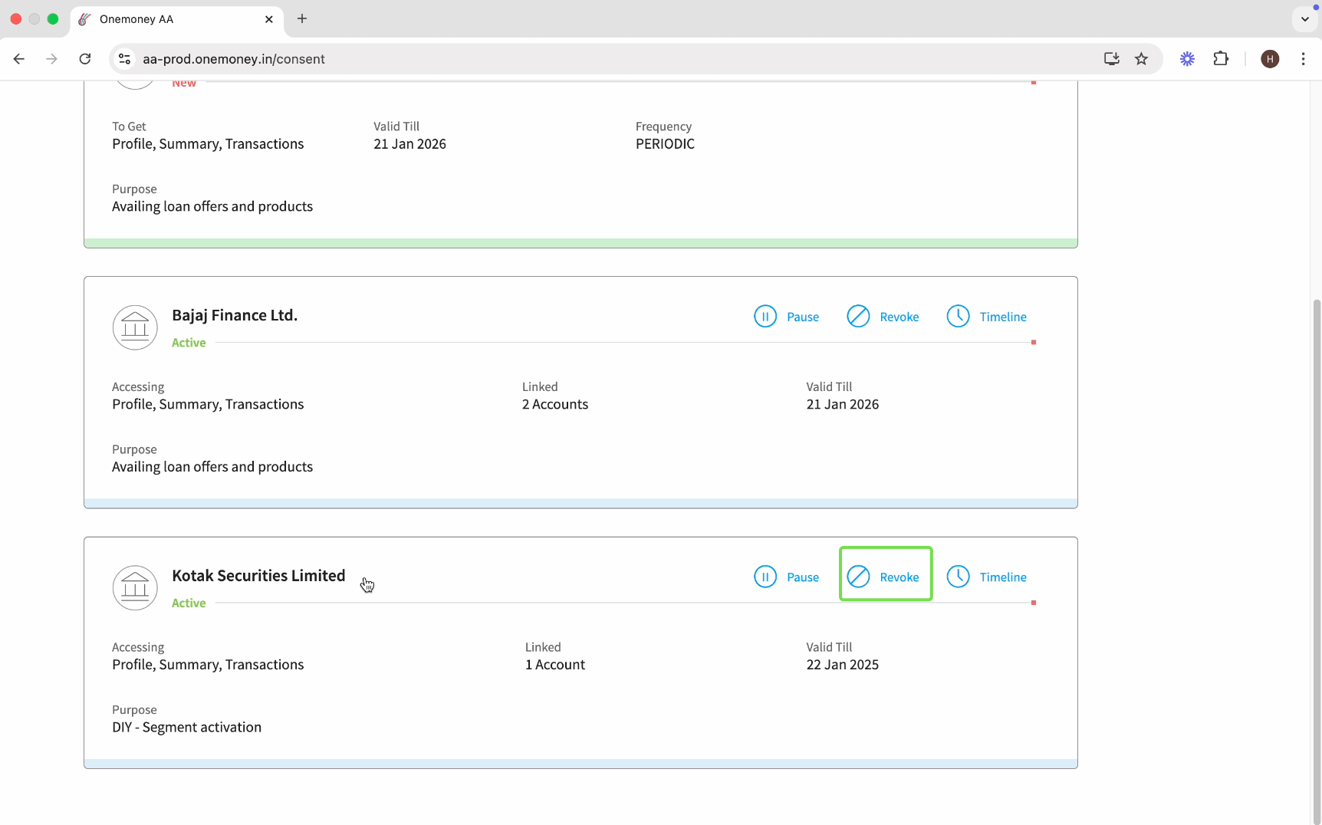Open the Extensions puzzle menu

pyautogui.click(x=1221, y=59)
